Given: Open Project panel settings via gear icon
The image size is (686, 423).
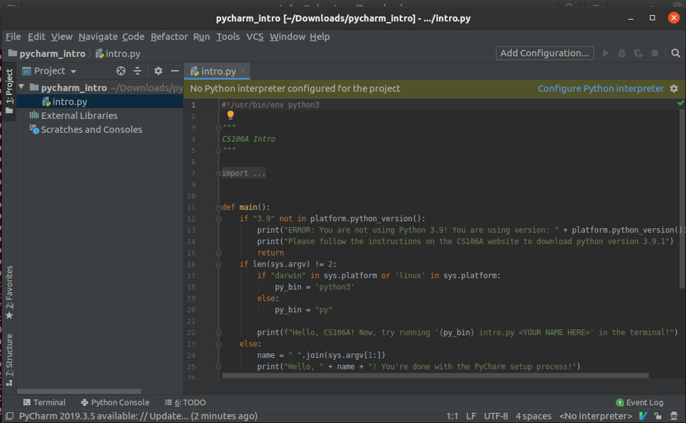Looking at the screenshot, I should pos(158,71).
